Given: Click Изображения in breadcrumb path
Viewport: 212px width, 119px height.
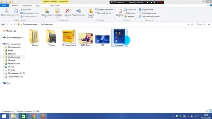Looking at the screenshot, I should (x=46, y=24).
